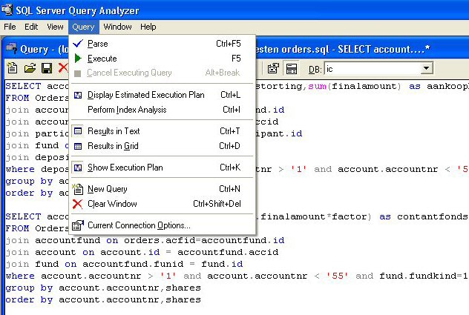Viewport: 469px width, 315px height.
Task: Click the Save floppy disk toolbar icon
Action: click(47, 68)
